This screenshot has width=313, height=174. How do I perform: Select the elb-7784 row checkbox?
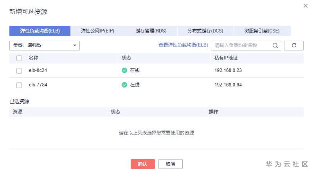(x=19, y=85)
